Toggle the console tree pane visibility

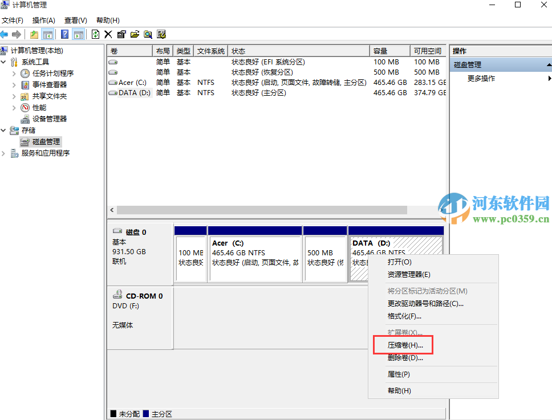(x=48, y=34)
